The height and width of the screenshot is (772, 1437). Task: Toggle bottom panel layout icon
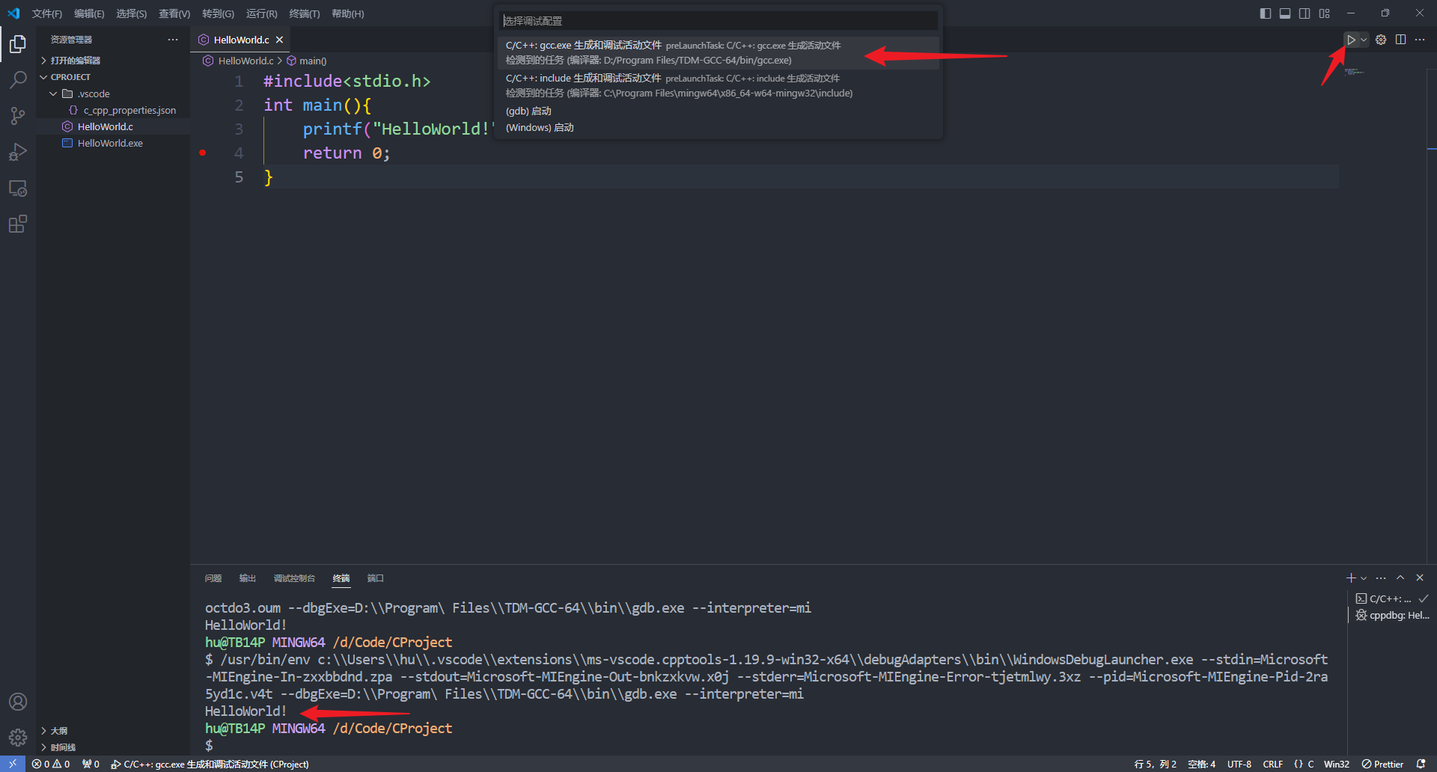pyautogui.click(x=1285, y=13)
